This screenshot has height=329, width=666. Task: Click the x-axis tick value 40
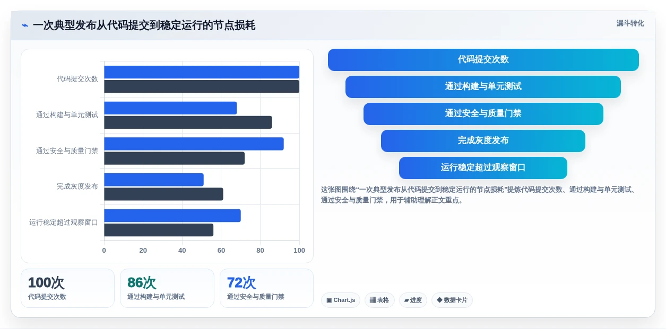click(x=182, y=251)
